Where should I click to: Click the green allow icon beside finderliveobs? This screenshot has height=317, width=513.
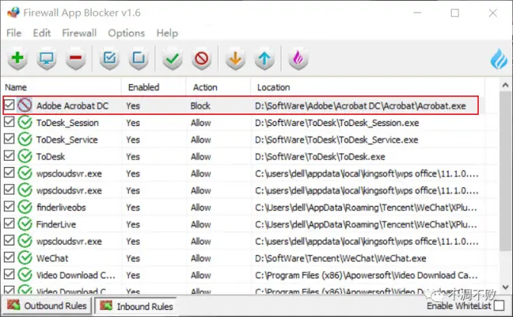(25, 207)
